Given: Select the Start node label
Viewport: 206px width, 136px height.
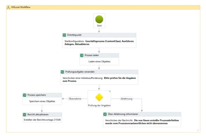Looking at the screenshot, I should point(99,26).
